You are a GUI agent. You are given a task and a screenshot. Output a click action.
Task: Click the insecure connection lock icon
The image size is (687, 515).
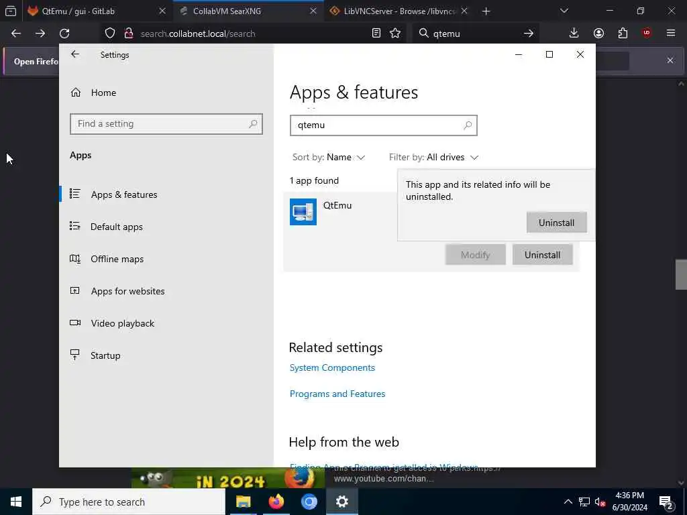[129, 34]
